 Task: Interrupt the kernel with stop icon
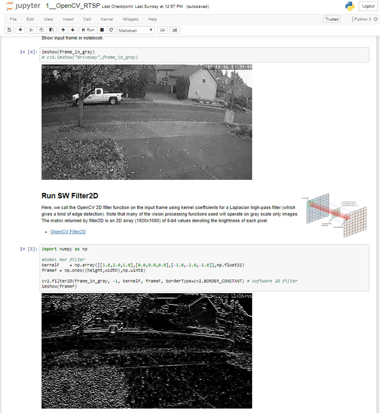pyautogui.click(x=102, y=30)
